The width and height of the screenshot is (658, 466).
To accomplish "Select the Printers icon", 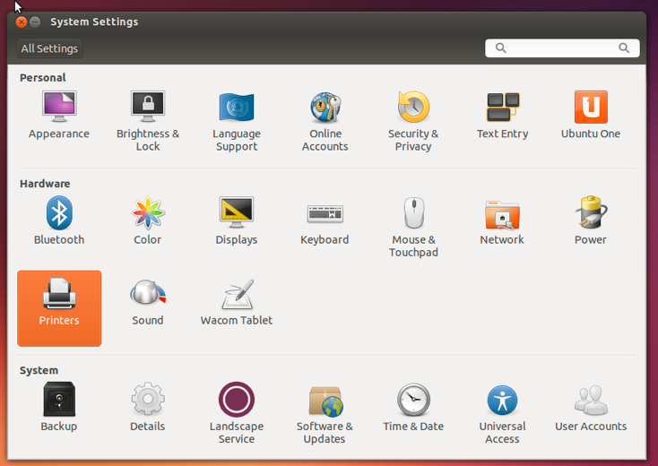I will pyautogui.click(x=59, y=308).
